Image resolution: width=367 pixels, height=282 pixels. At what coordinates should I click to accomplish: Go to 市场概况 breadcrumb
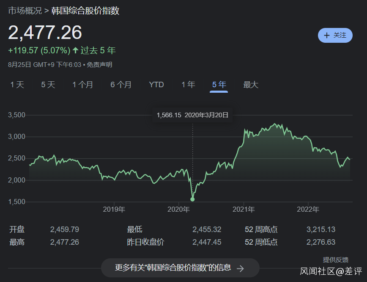coord(25,11)
